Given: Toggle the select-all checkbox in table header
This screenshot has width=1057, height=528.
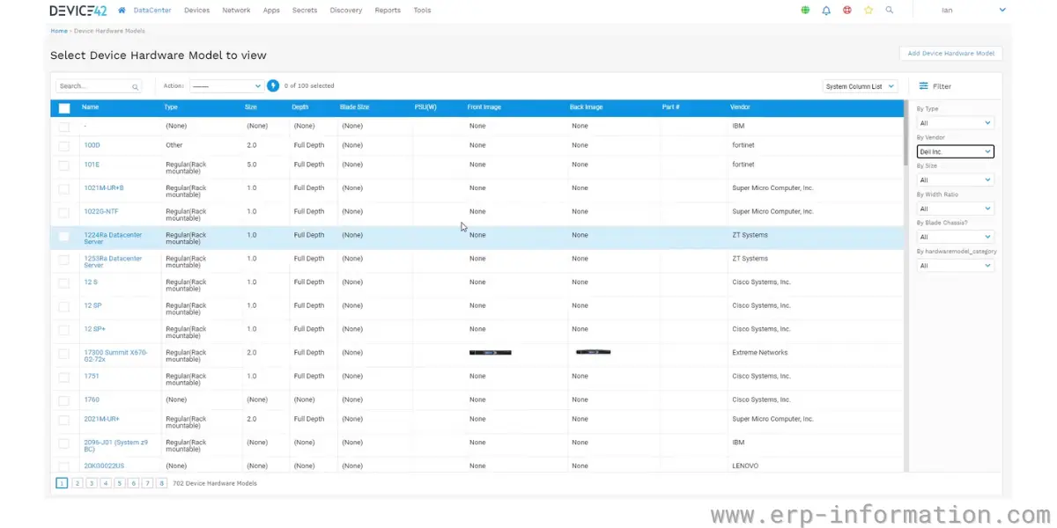Looking at the screenshot, I should point(64,108).
